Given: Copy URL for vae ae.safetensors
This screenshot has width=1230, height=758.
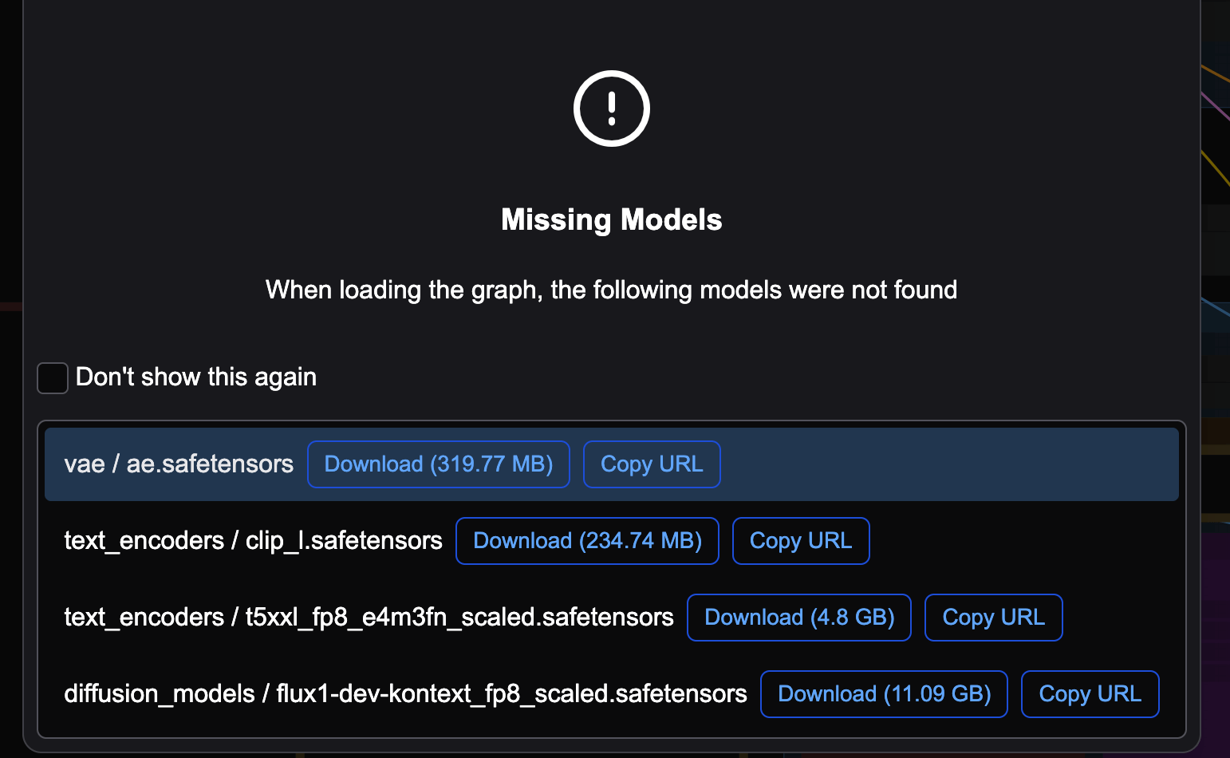Looking at the screenshot, I should 652,464.
